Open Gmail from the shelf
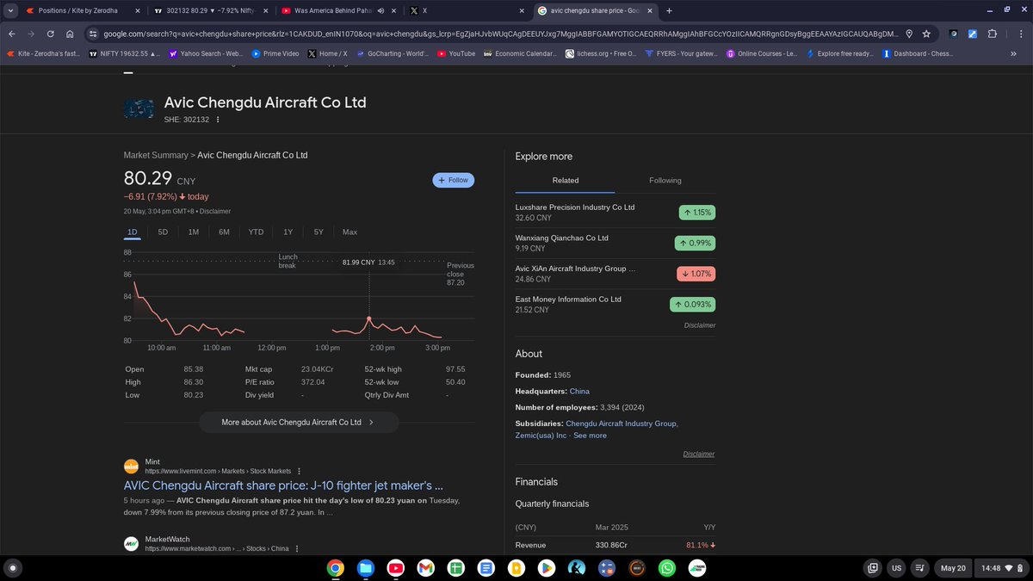 (425, 568)
